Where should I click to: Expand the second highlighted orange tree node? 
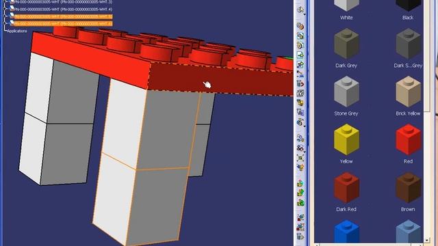tap(5, 23)
